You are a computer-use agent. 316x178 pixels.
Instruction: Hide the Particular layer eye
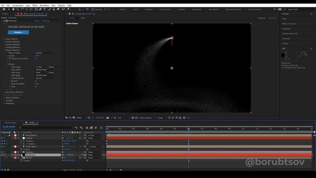coord(2,155)
